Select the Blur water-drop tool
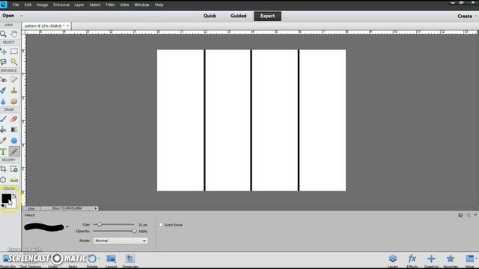The width and height of the screenshot is (479, 269). [3, 102]
